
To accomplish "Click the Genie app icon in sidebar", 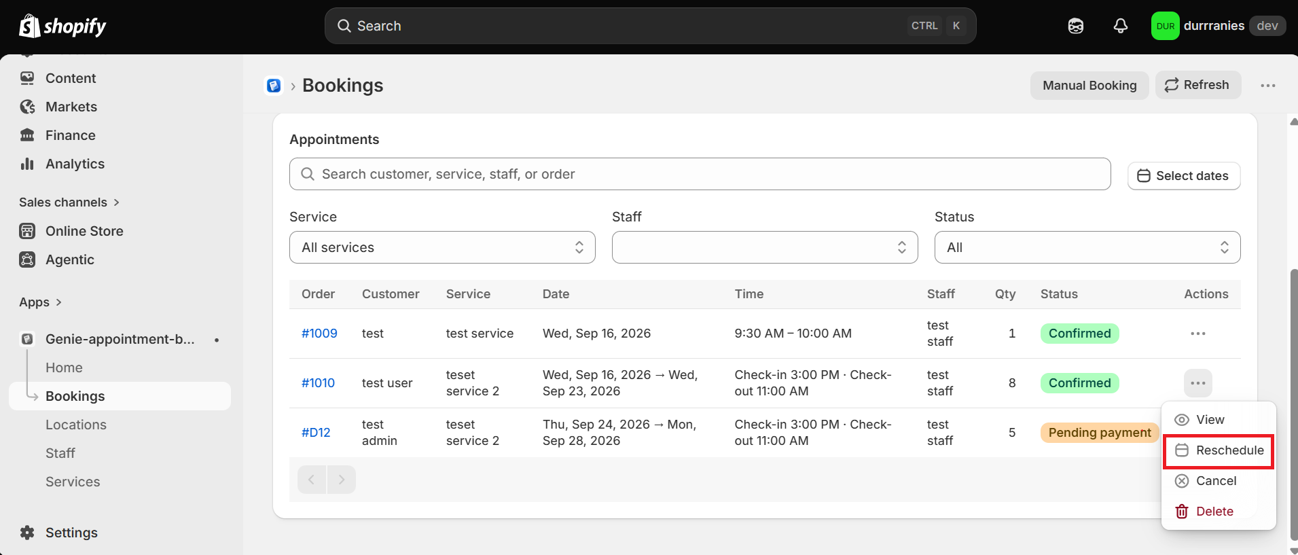I will pyautogui.click(x=27, y=339).
